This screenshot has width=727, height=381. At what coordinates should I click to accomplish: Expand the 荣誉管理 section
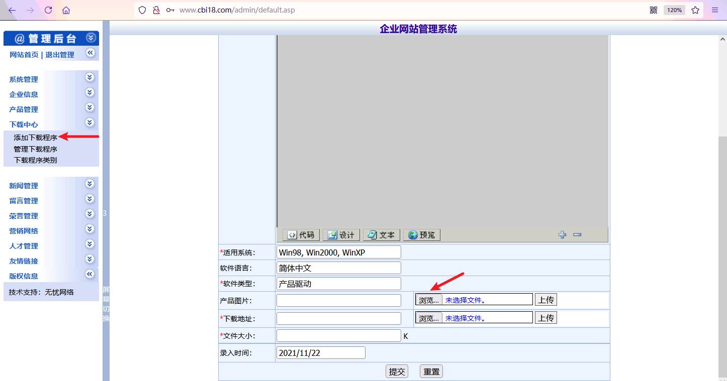[90, 214]
